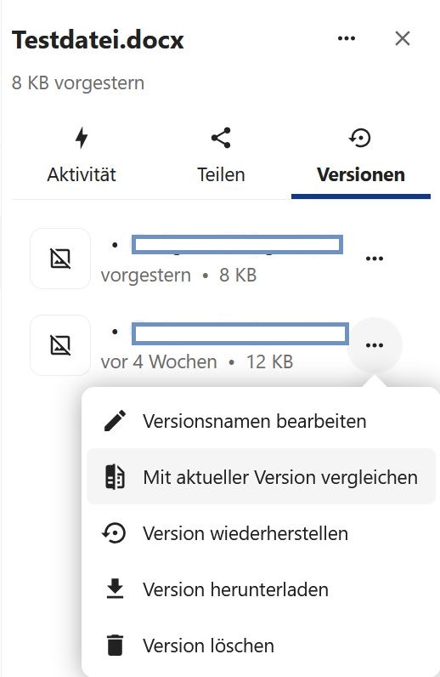Screen dimensions: 440x677
Task: Toggle actions menu of the 12 KB version
Action: click(x=375, y=345)
